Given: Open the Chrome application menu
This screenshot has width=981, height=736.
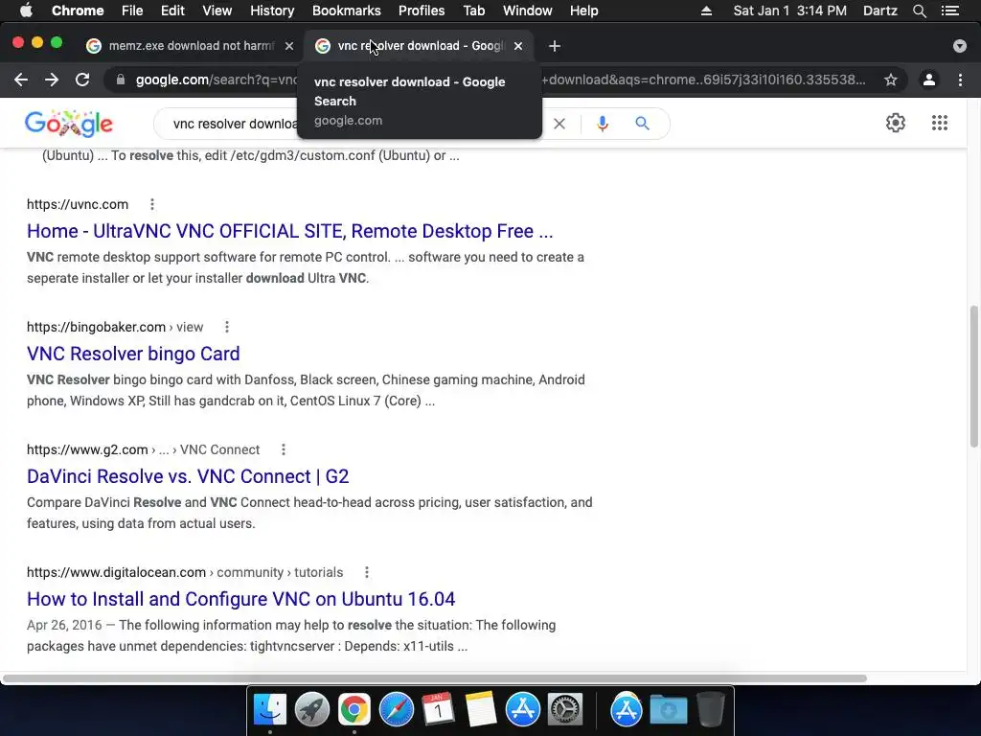Looking at the screenshot, I should click(78, 11).
